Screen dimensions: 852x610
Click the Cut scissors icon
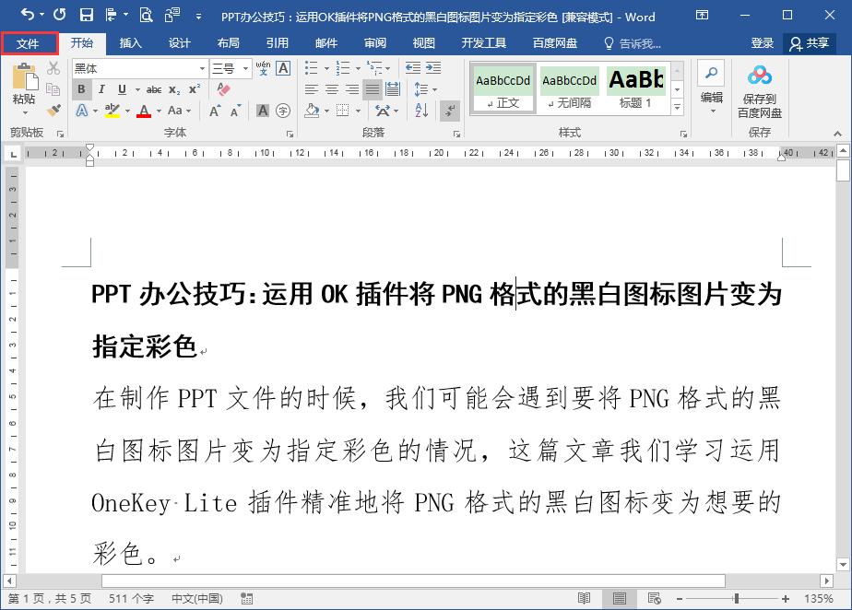(53, 68)
